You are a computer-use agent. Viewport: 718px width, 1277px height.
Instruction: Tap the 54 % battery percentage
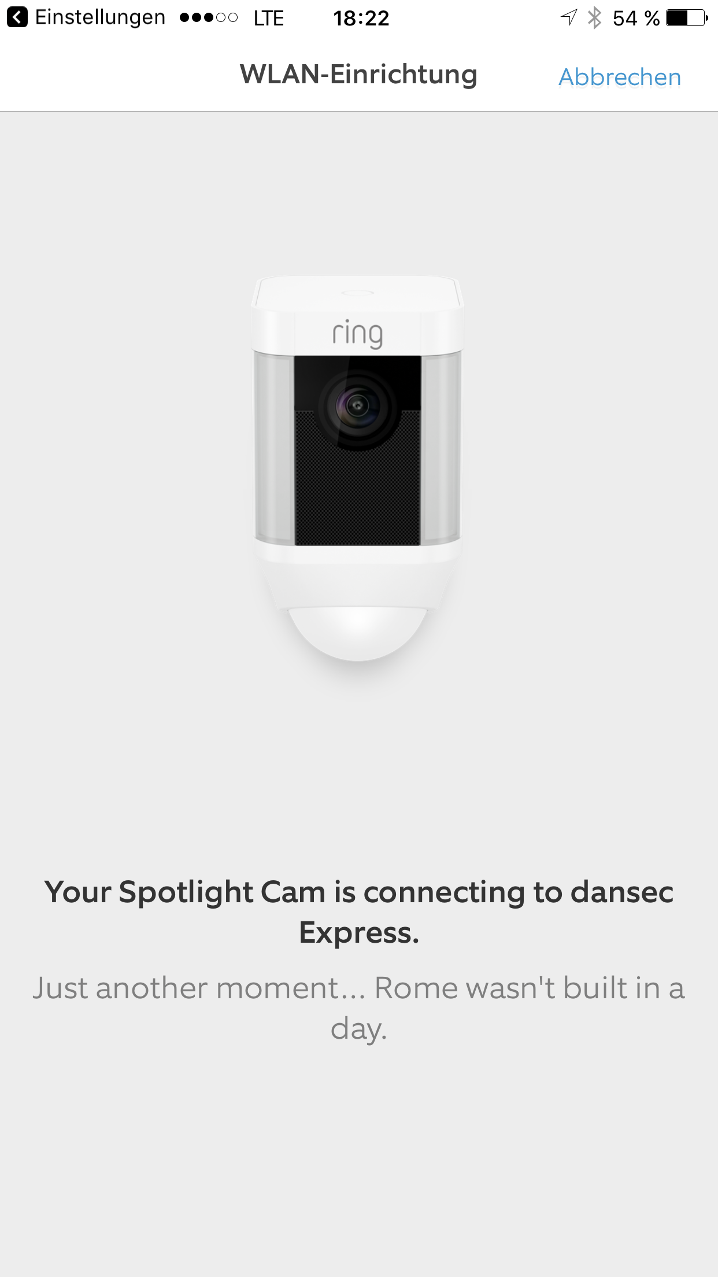(636, 18)
